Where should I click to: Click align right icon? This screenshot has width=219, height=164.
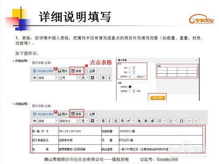(152, 121)
